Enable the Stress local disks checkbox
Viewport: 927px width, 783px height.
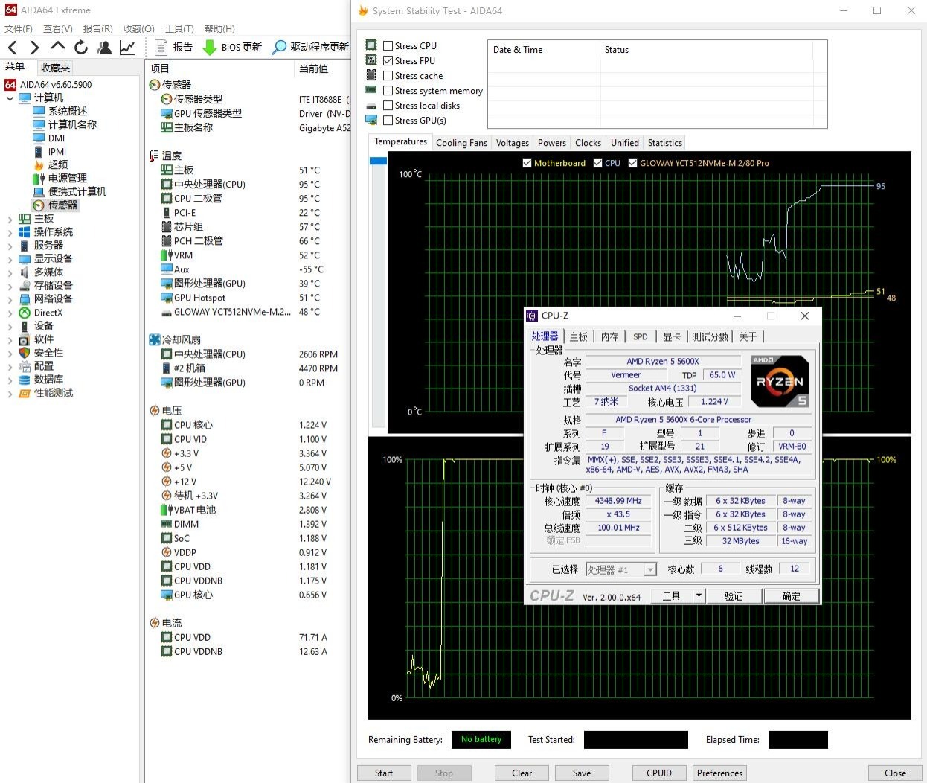[x=388, y=105]
